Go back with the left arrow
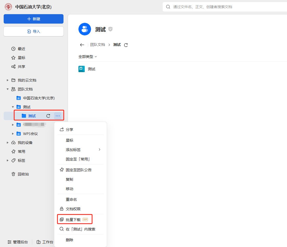Image resolution: width=287 pixels, height=247 pixels. [x=82, y=45]
